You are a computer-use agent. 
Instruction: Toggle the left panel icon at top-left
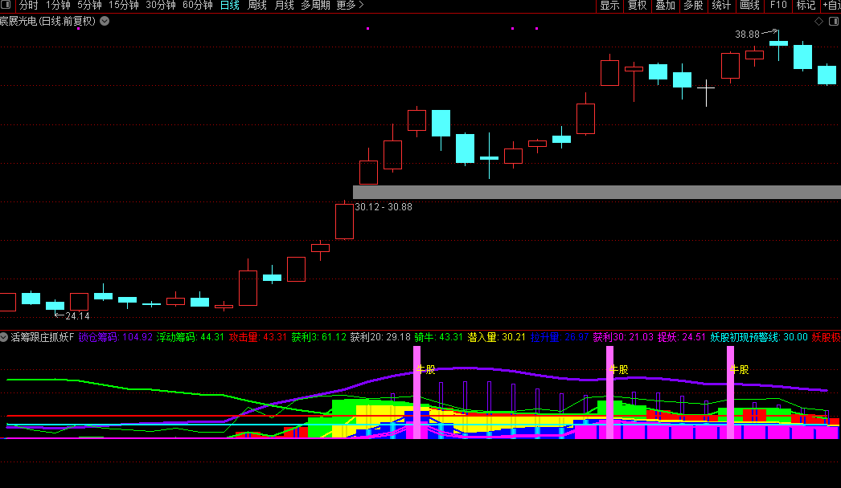6,5
